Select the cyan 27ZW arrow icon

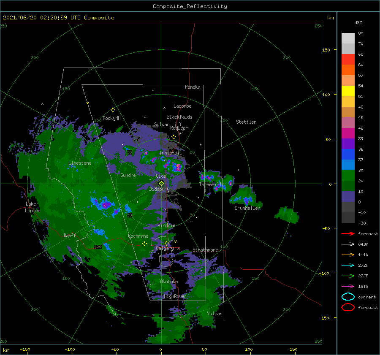[x=348, y=266]
